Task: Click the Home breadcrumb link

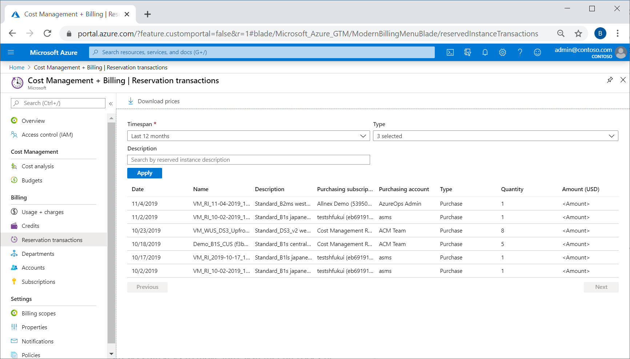Action: tap(17, 68)
